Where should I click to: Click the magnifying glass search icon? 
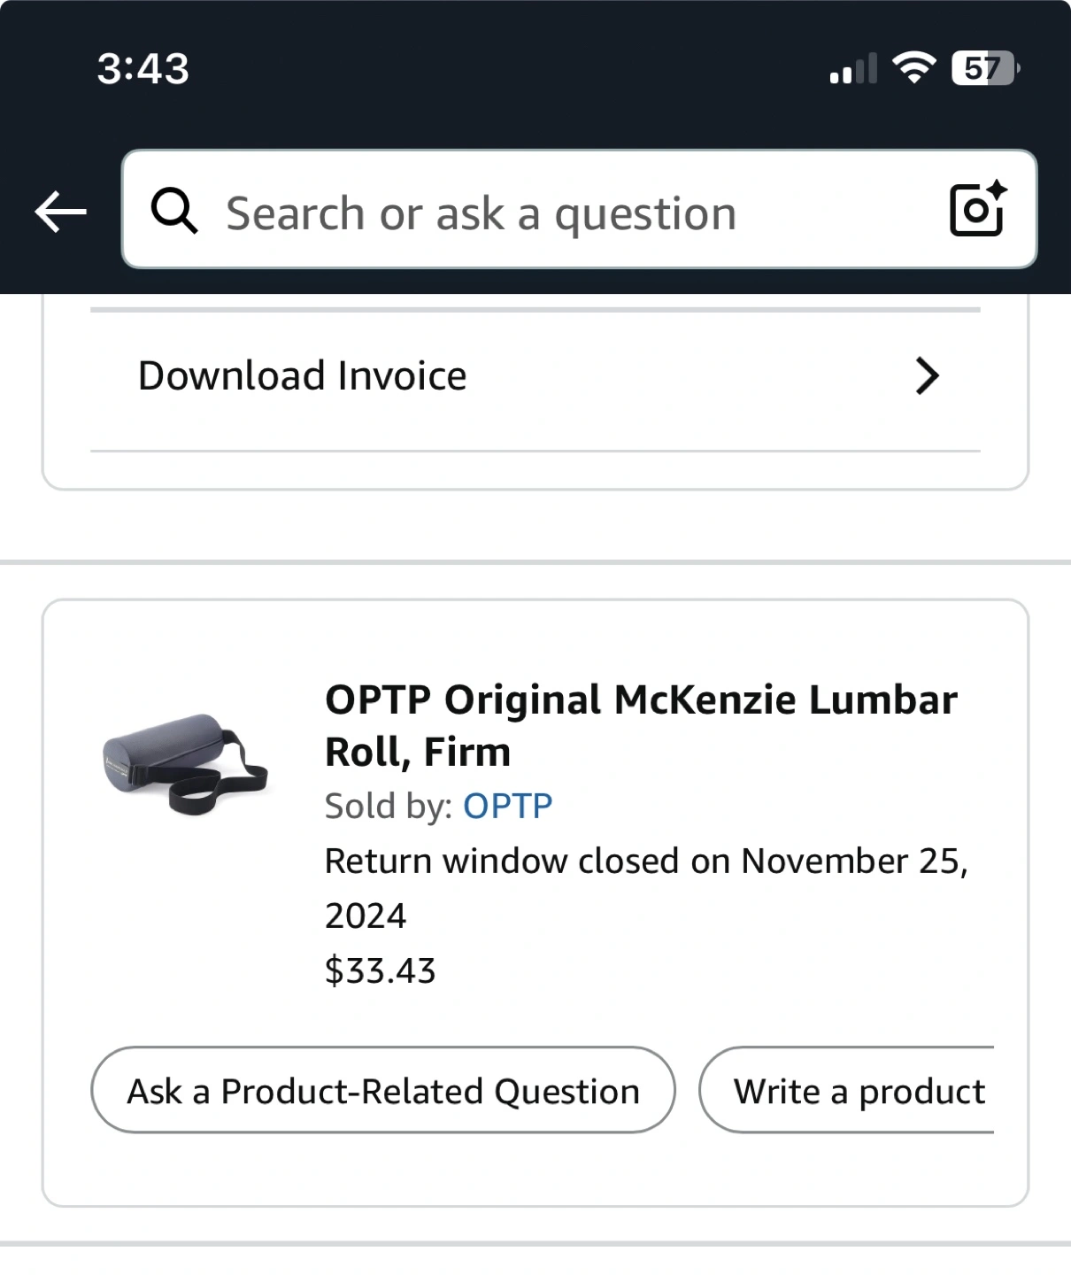pos(173,211)
